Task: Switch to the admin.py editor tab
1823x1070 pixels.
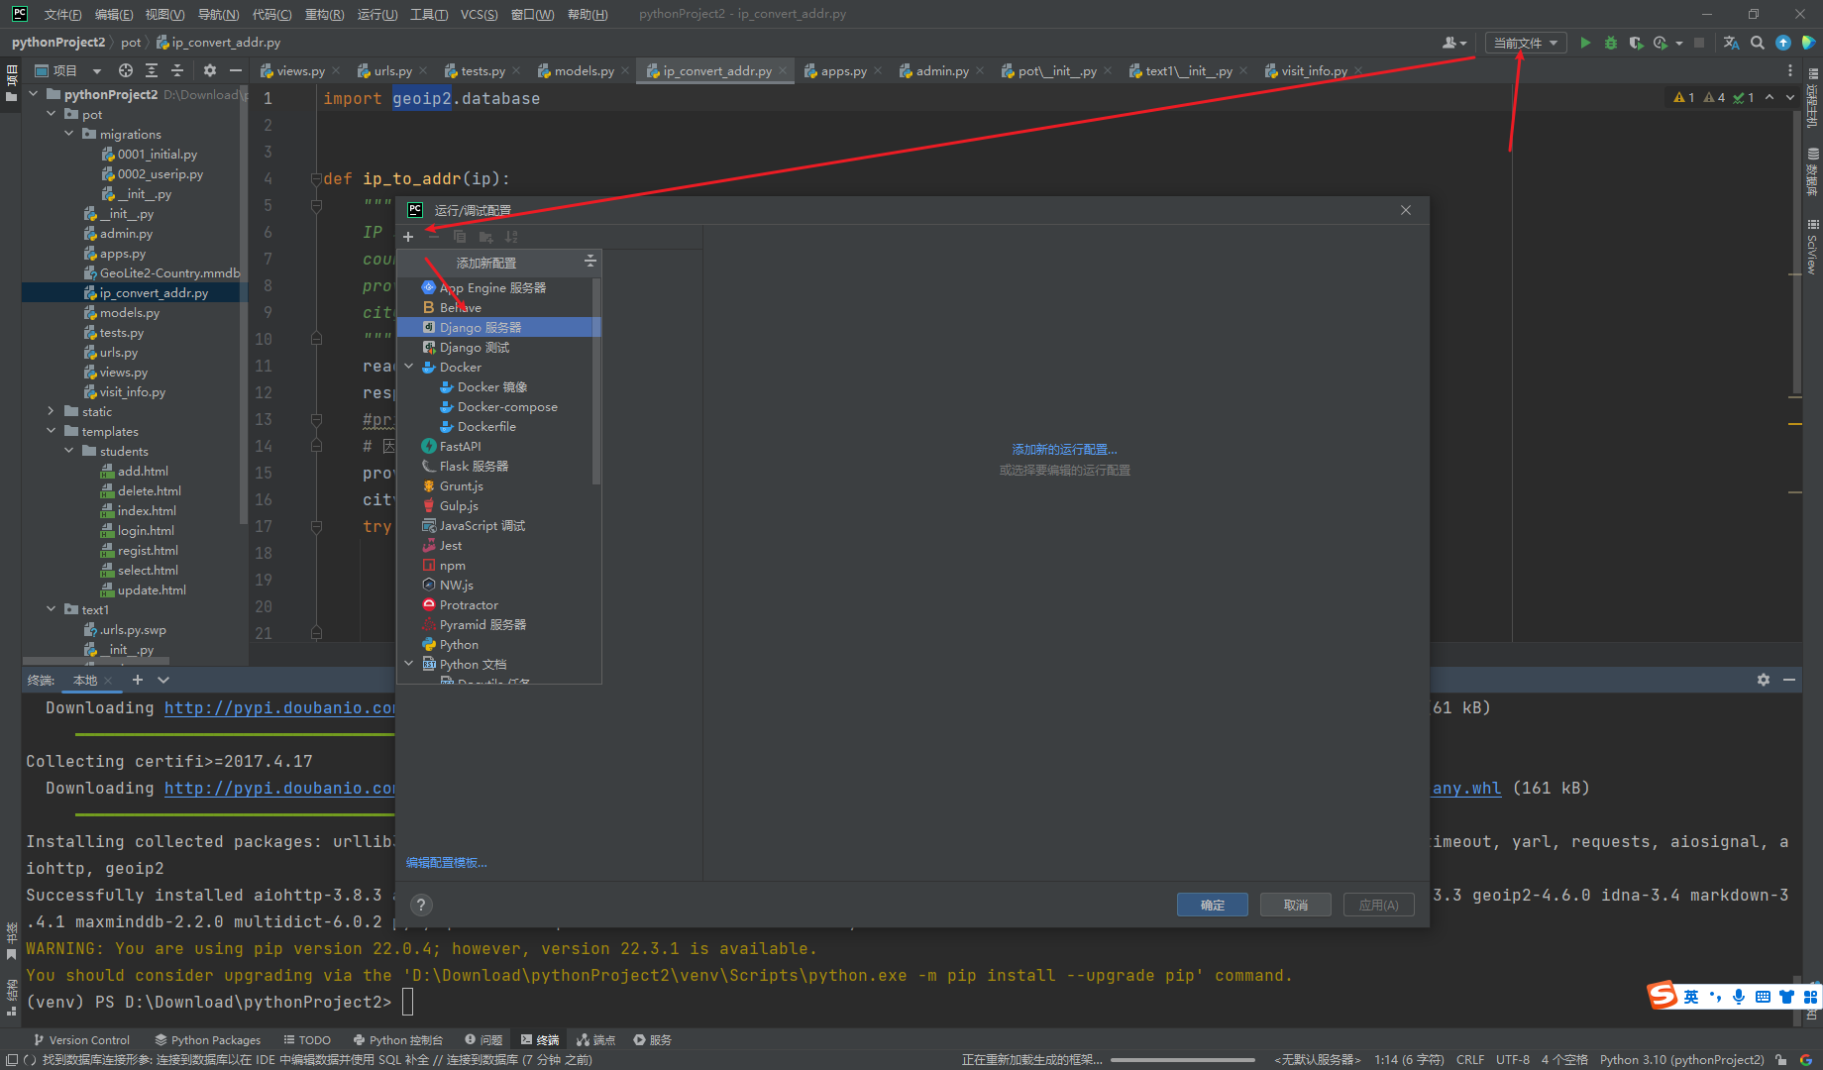Action: [x=942, y=70]
